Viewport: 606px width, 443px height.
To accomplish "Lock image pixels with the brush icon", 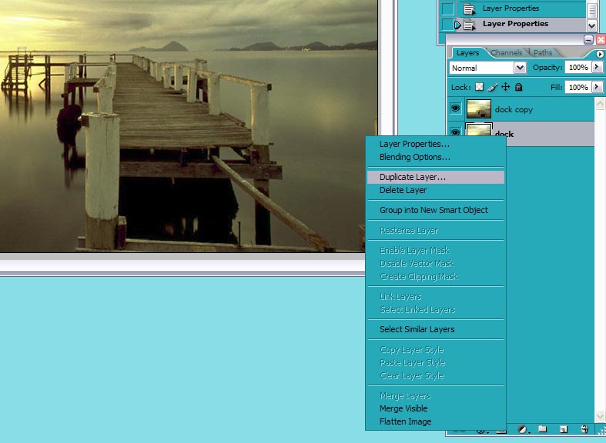I will tap(492, 87).
